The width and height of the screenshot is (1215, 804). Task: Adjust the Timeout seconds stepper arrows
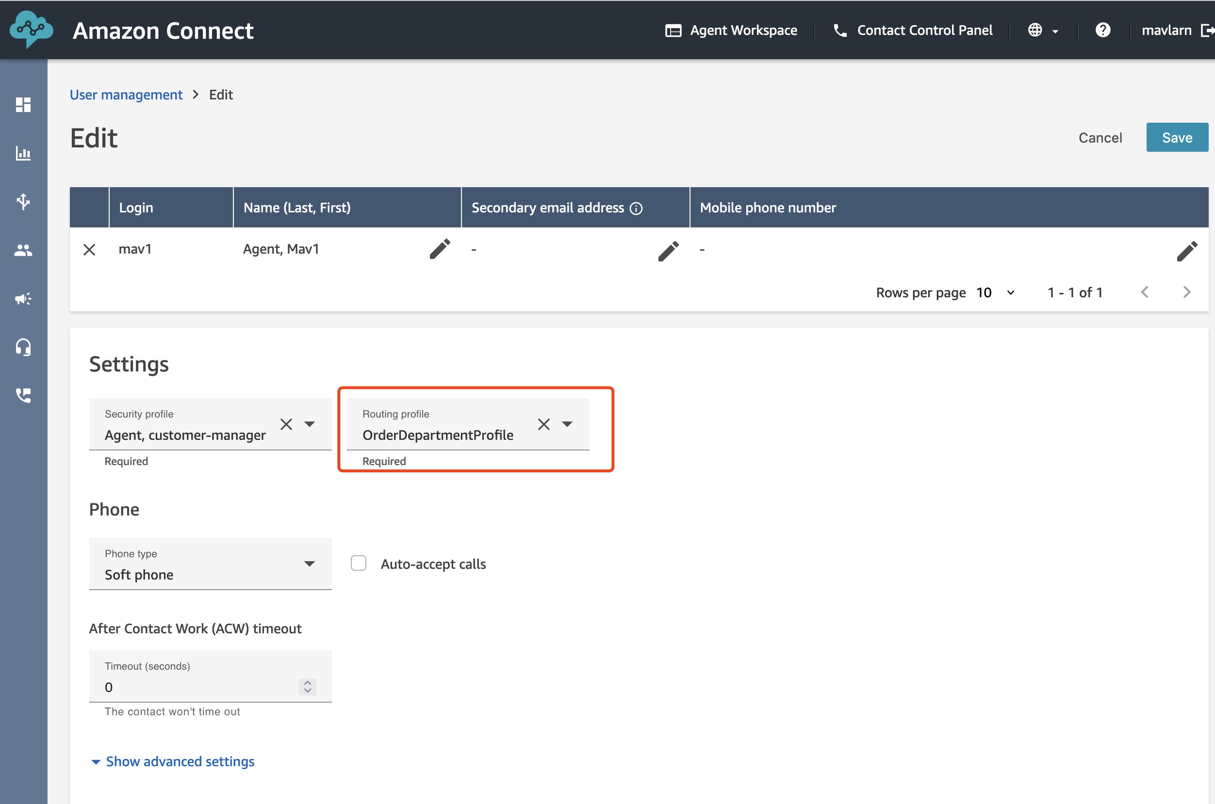(x=307, y=687)
